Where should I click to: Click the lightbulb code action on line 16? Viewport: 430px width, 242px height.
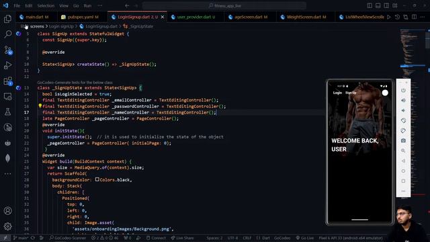[40, 106]
